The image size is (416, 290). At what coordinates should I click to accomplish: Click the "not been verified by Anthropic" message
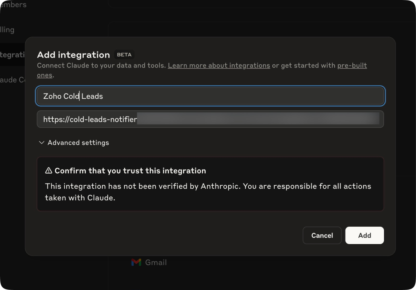pyautogui.click(x=208, y=192)
